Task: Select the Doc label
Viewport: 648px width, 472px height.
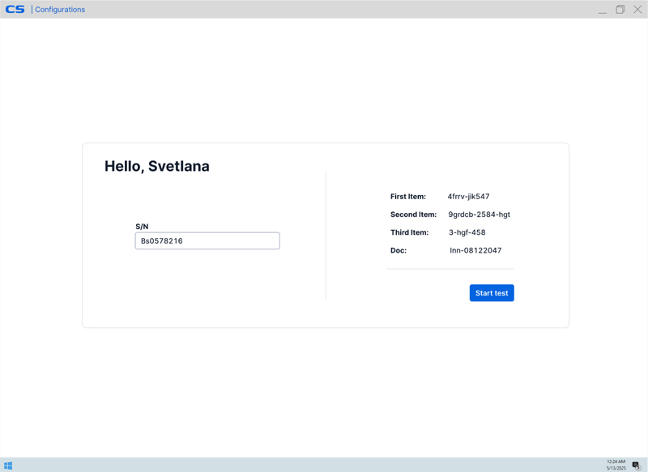Action: click(x=399, y=251)
